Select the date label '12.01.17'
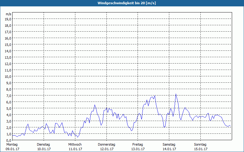 [106, 149]
